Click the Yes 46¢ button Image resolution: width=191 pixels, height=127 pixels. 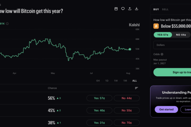pyautogui.click(x=99, y=110)
